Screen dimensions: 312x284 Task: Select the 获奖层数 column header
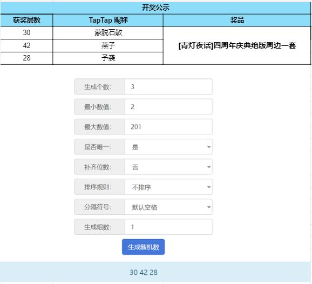pos(26,20)
